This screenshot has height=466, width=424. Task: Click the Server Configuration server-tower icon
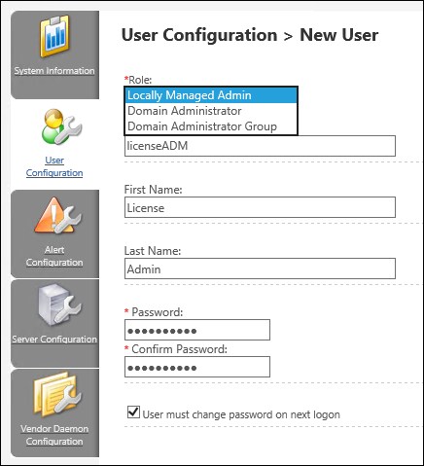click(x=59, y=305)
